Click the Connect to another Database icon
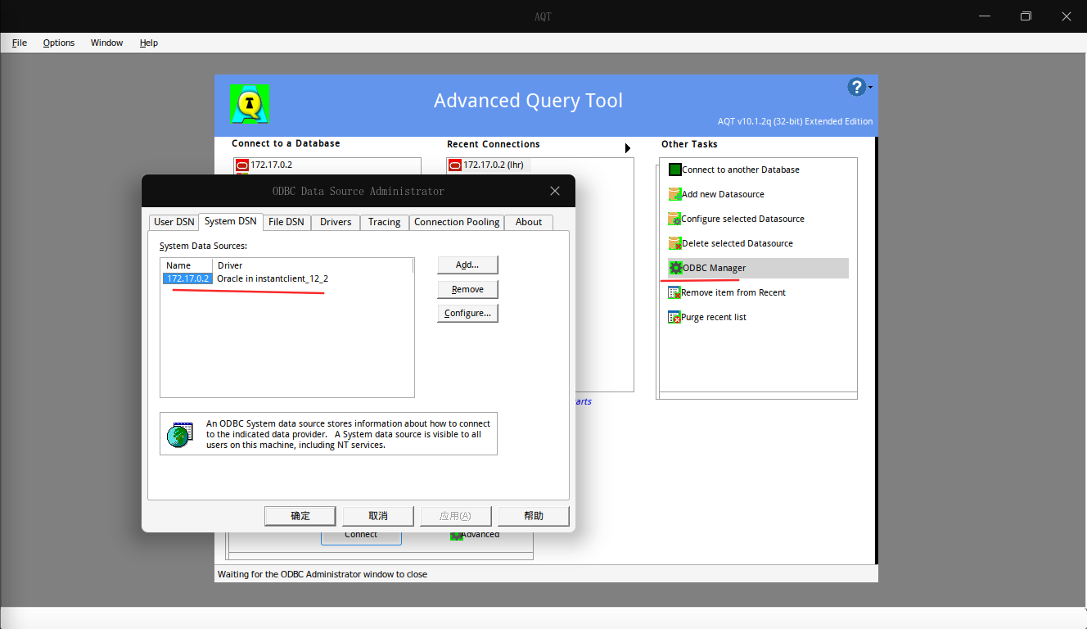Screen dimensions: 1087x629 click(675, 170)
